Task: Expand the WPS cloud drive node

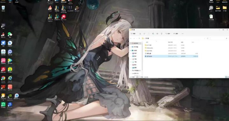Action: click(x=130, y=47)
